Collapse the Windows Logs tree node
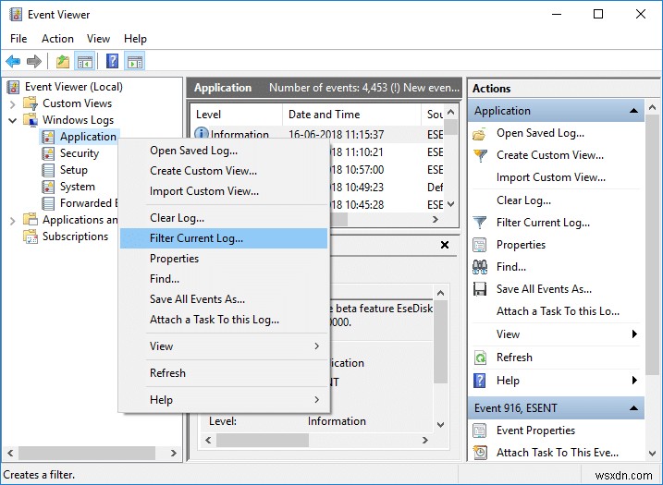663x485 pixels. [x=13, y=120]
